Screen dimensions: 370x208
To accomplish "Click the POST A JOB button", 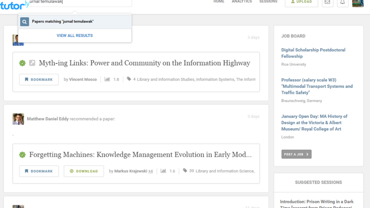I will (x=296, y=154).
